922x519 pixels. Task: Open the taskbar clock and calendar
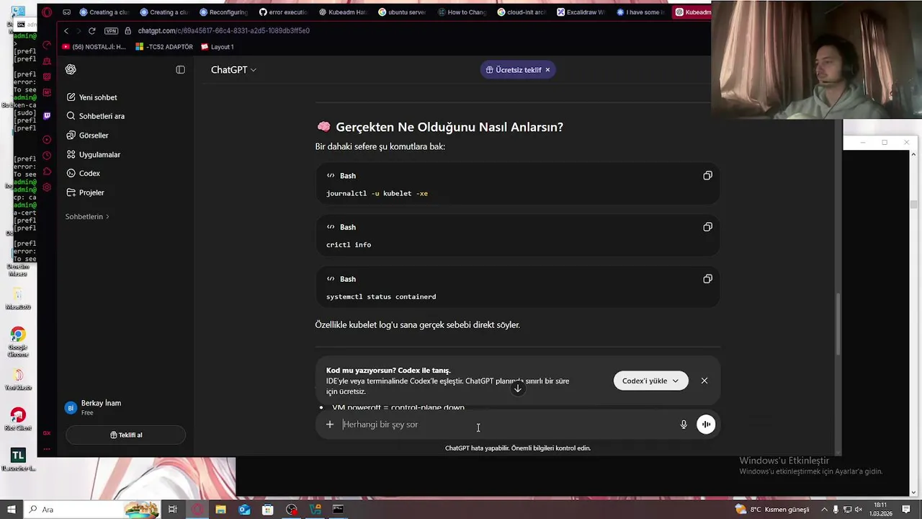(x=880, y=510)
